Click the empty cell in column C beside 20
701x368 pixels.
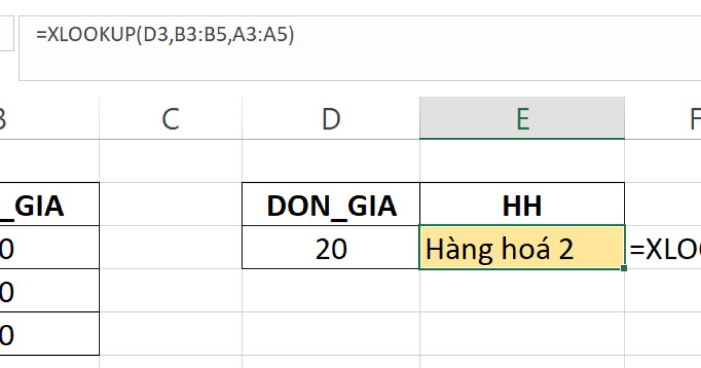(x=169, y=248)
